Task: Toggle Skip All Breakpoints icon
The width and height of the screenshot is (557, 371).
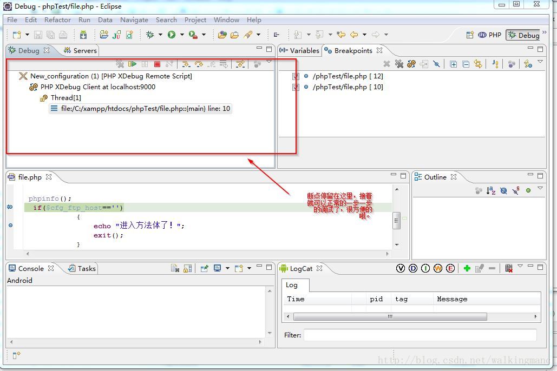Action: click(437, 64)
